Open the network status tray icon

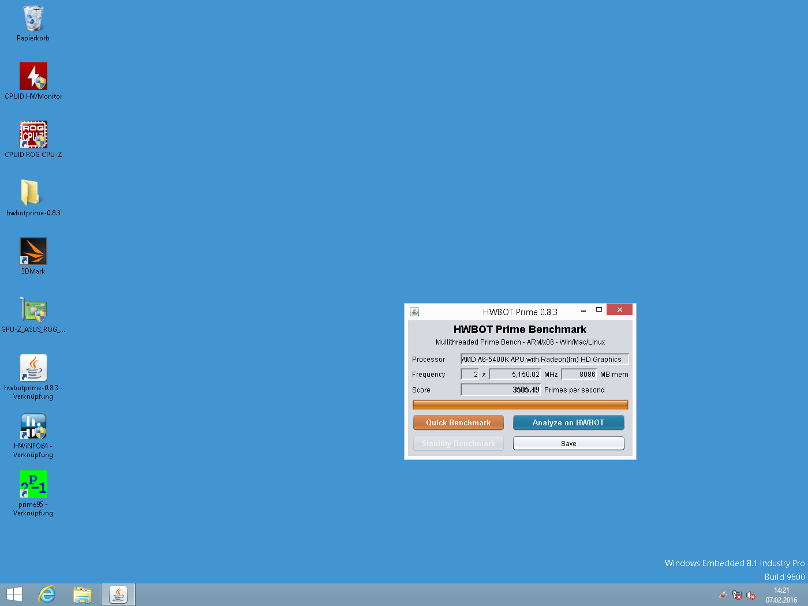pyautogui.click(x=737, y=595)
